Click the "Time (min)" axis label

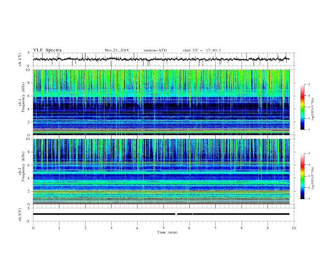coord(167,232)
